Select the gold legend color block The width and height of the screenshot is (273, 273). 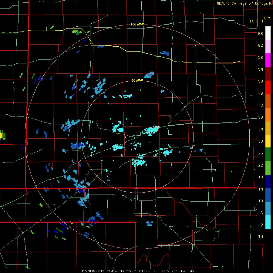(x=268, y=128)
